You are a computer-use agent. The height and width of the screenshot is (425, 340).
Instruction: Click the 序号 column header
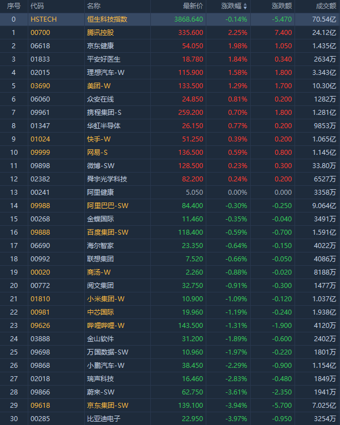click(14, 6)
